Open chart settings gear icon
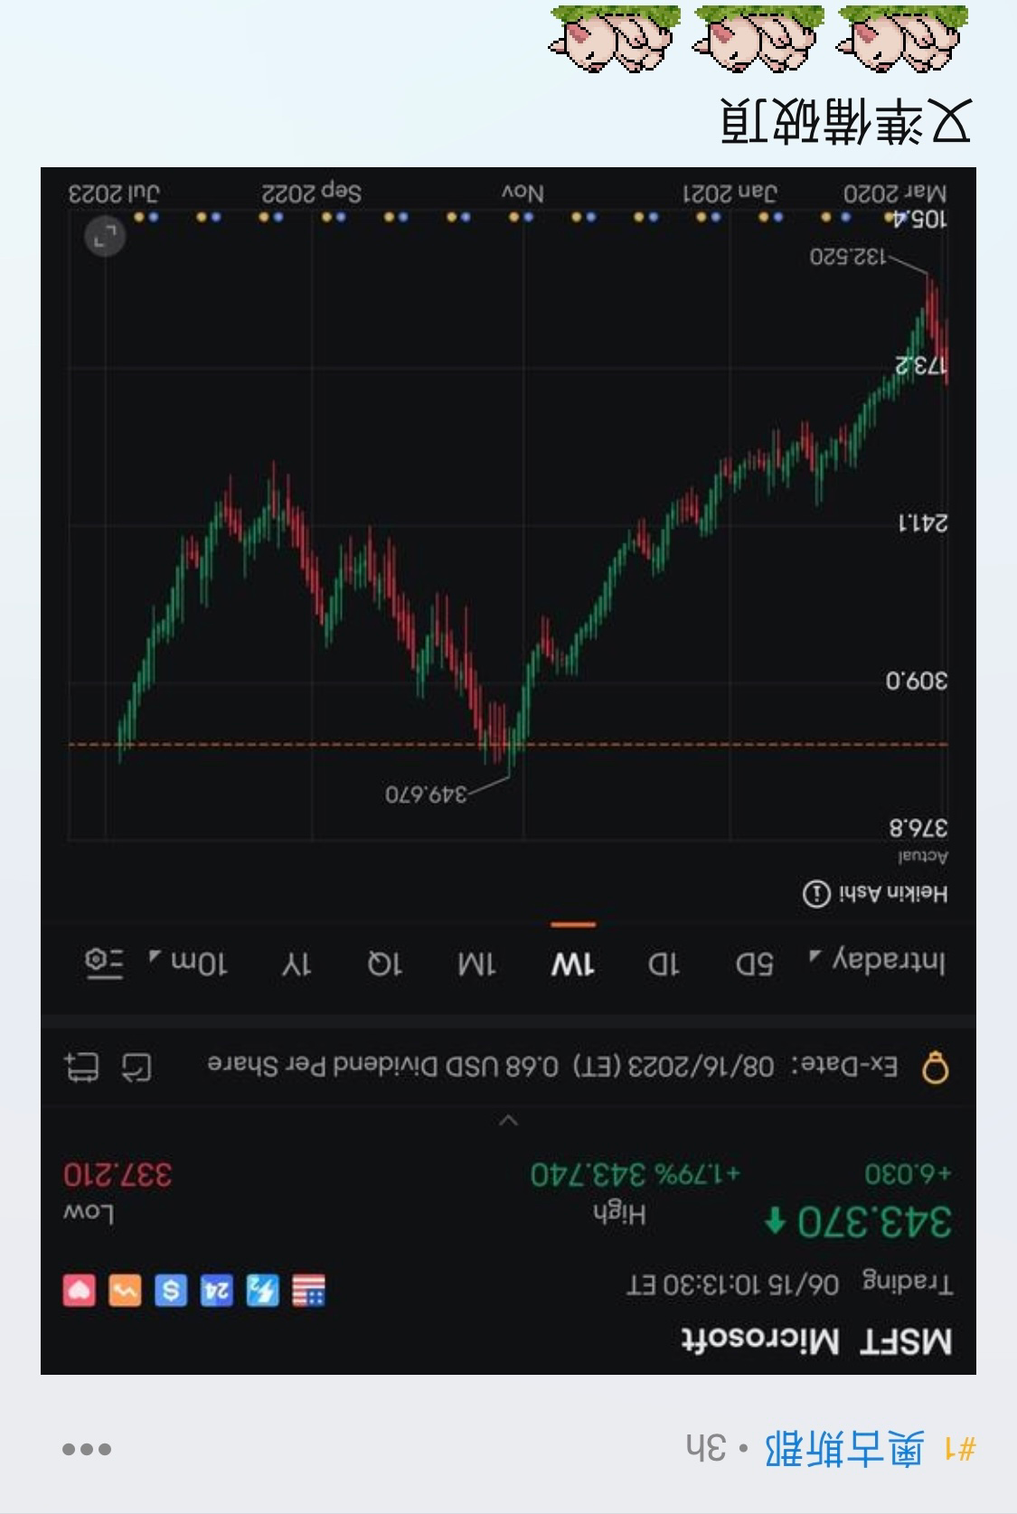Screen dimensions: 1017x1514 tap(104, 963)
